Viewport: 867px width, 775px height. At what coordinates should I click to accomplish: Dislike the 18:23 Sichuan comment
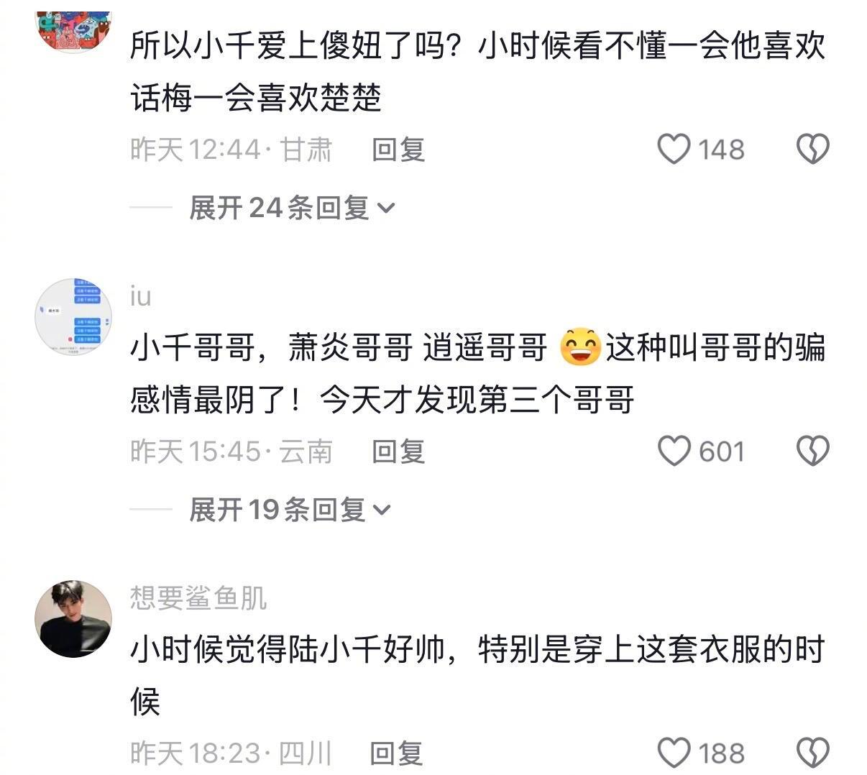tap(813, 753)
